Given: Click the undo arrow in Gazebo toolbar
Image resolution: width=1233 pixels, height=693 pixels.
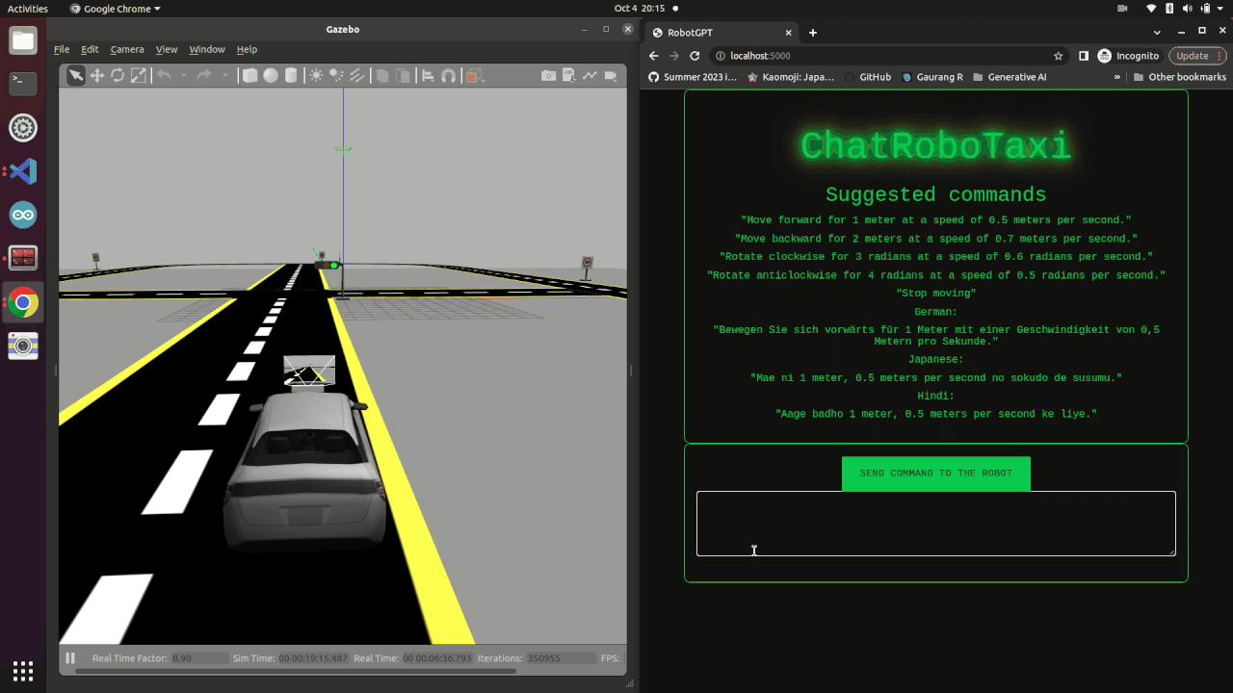Looking at the screenshot, I should pyautogui.click(x=164, y=76).
